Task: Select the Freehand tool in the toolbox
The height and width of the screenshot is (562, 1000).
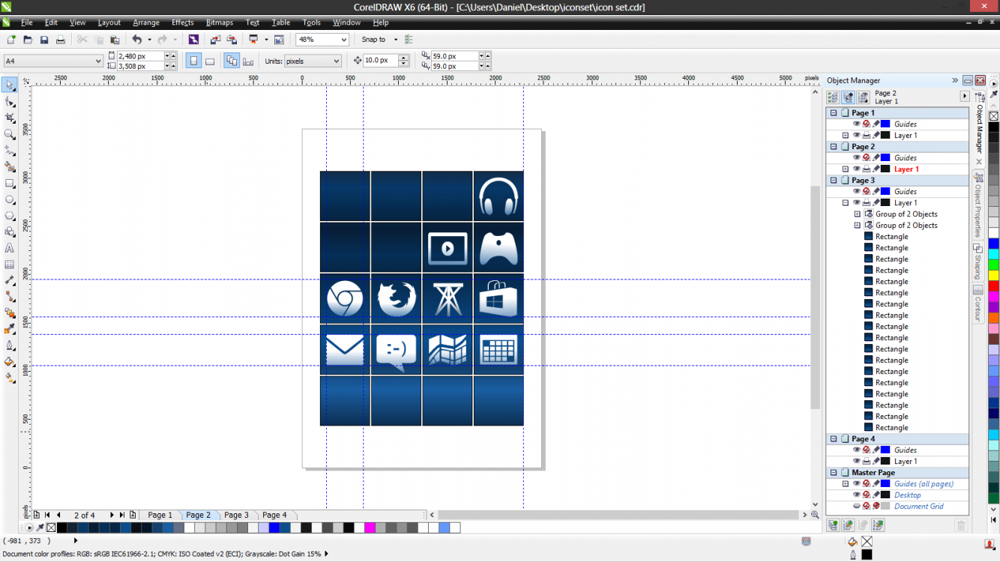Action: point(9,151)
